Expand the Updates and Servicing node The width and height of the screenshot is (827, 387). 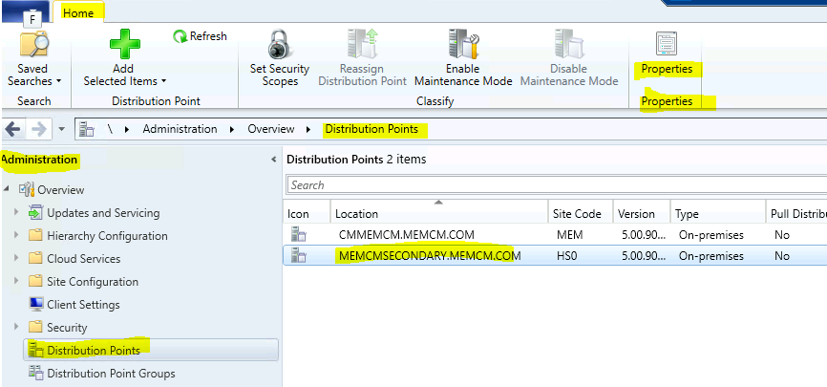(16, 212)
